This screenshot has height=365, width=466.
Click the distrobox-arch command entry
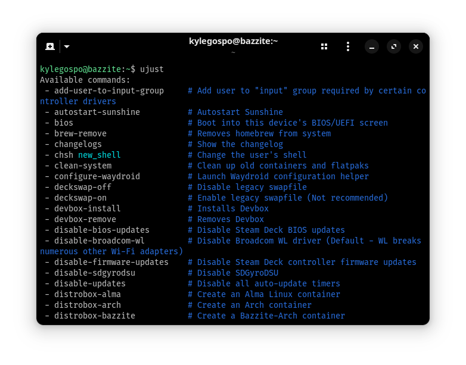[87, 305]
